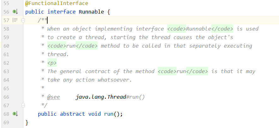Click line number 60 in the gutter
279x128 pixels.
(x=6, y=46)
